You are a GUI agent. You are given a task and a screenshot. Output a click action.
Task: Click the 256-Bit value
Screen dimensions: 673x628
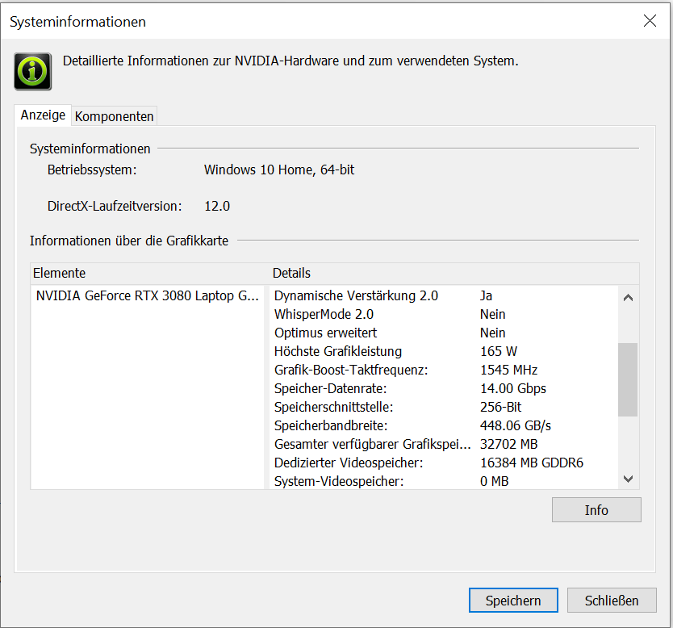pyautogui.click(x=500, y=407)
